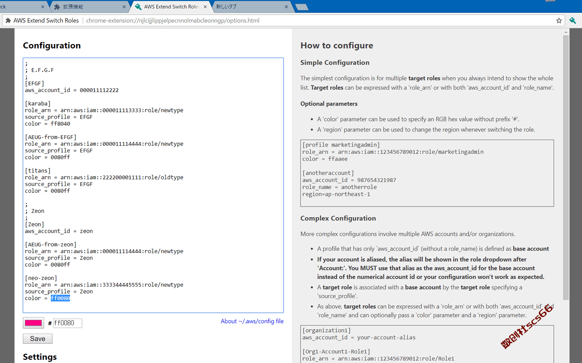Click inside the configuration text area

pyautogui.click(x=153, y=185)
